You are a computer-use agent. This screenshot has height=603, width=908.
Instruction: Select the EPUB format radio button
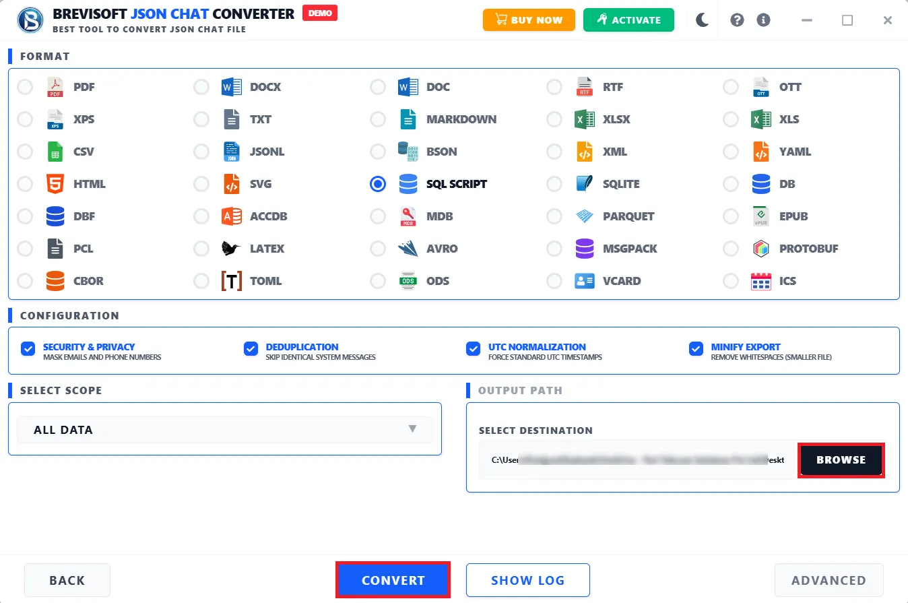[x=731, y=216]
